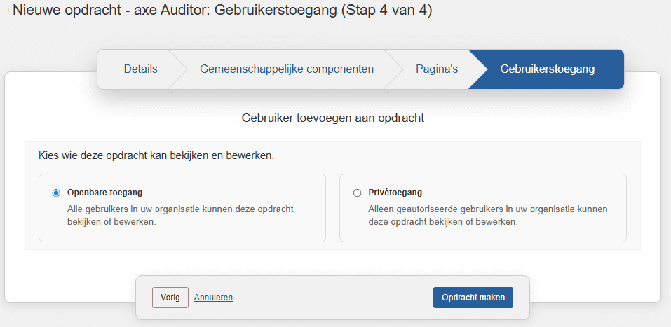This screenshot has height=327, width=671.
Task: Select the active Gebruikerstoegang step
Action: tap(548, 69)
